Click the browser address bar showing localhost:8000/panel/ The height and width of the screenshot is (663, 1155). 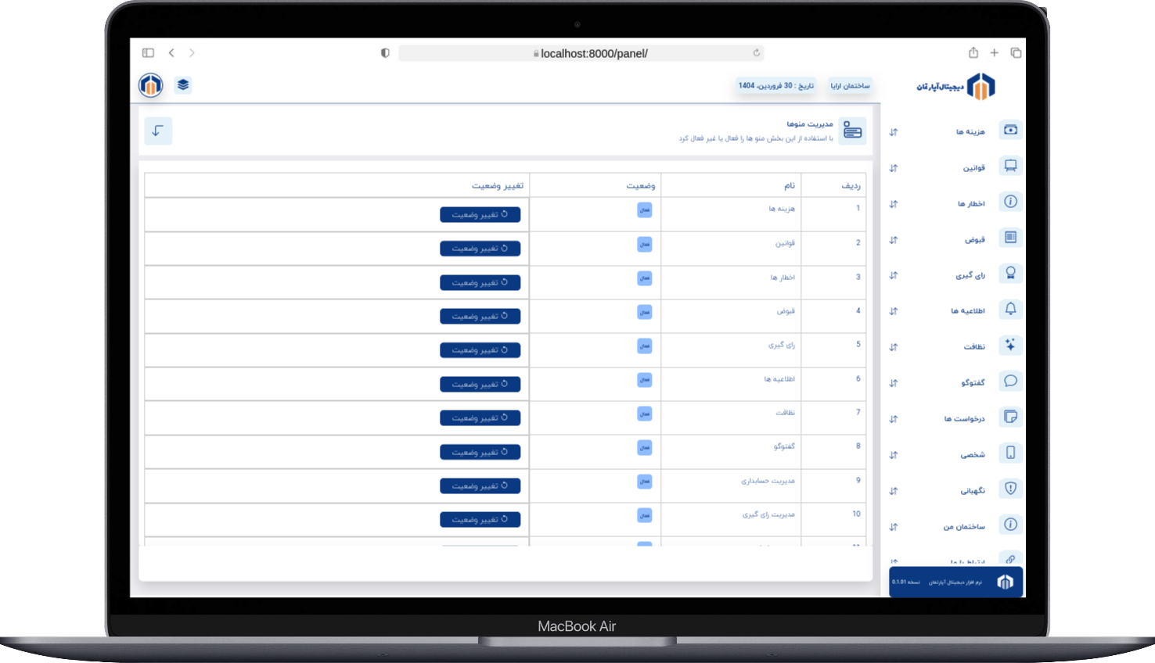pos(581,53)
